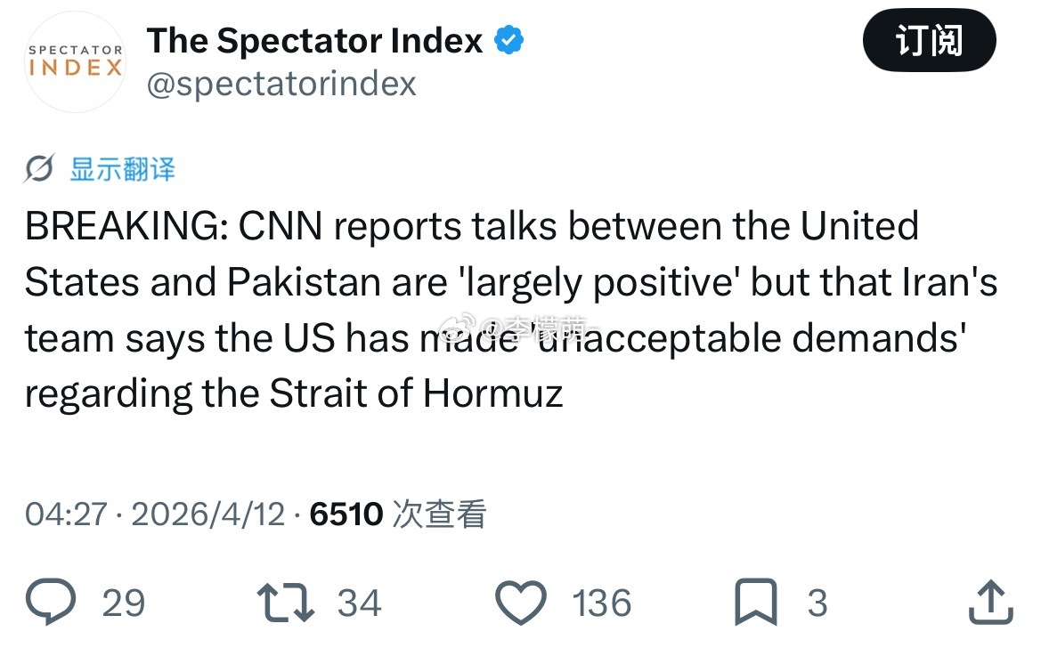The width and height of the screenshot is (1041, 656).
Task: Click the 6510 views count
Action: pos(346,514)
